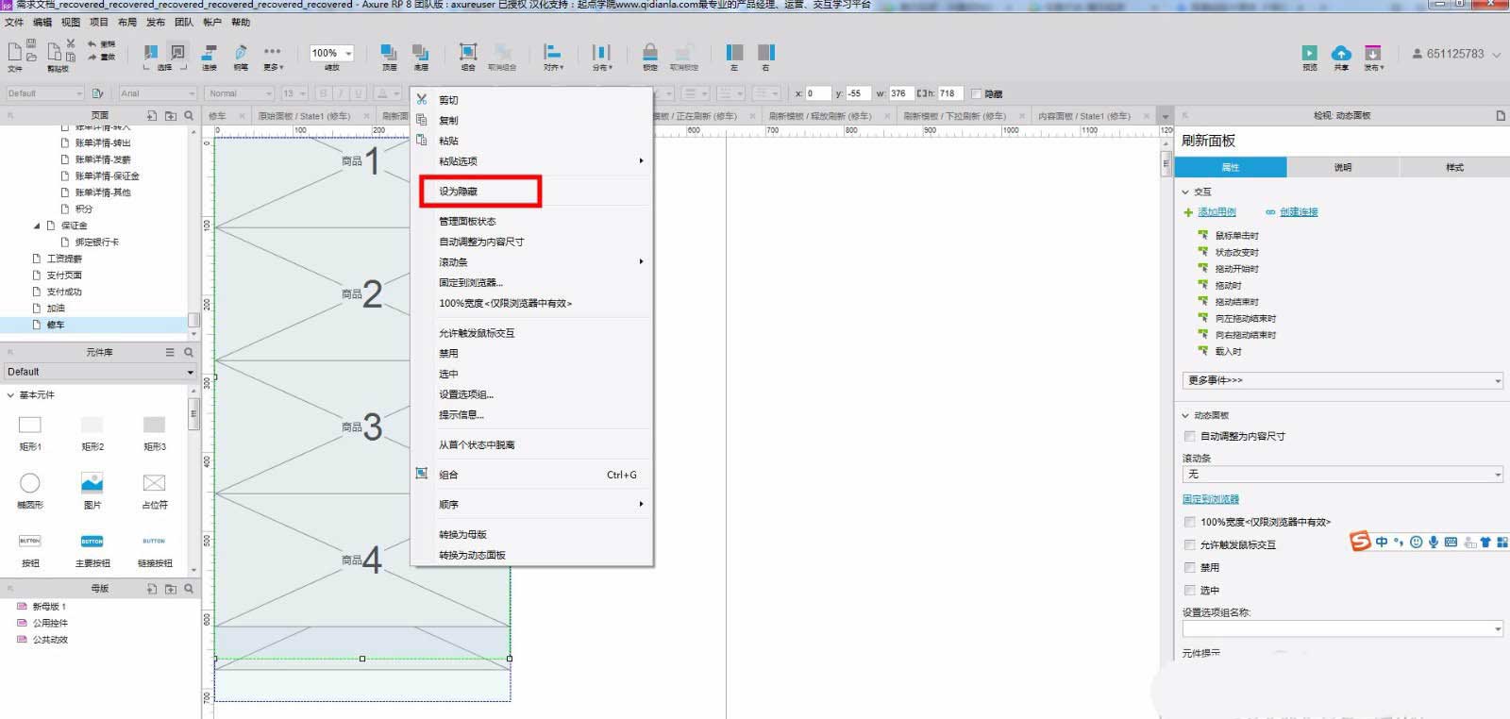Select the 钢笔 (Pen) tool icon
Viewport: 1510px width, 719px height.
pyautogui.click(x=241, y=53)
